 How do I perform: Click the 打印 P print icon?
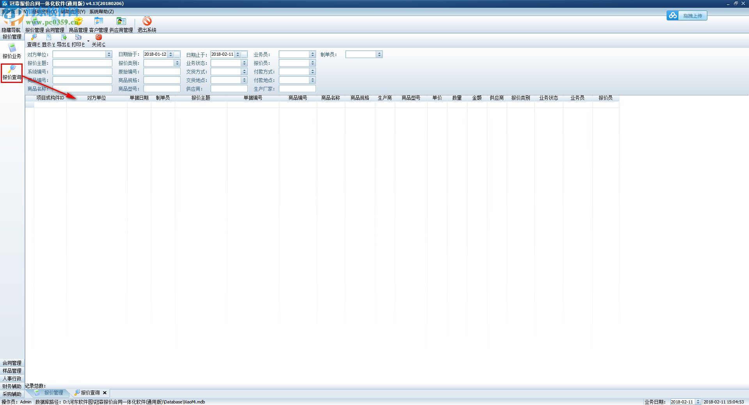78,40
